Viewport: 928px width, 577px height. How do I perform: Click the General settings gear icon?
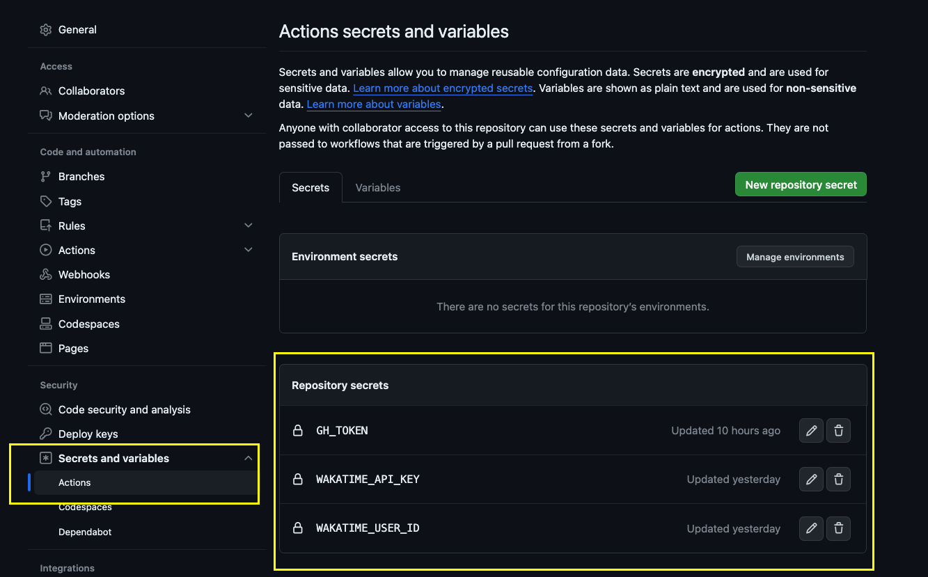(45, 29)
